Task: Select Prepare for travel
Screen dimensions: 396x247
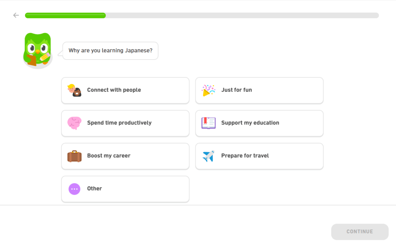Action: pyautogui.click(x=259, y=156)
